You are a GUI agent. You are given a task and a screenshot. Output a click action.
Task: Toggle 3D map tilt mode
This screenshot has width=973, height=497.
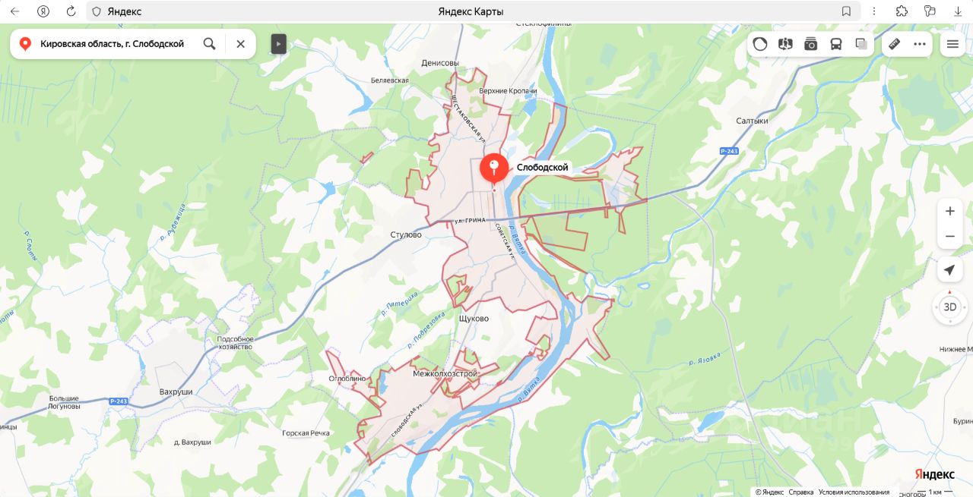pos(949,307)
